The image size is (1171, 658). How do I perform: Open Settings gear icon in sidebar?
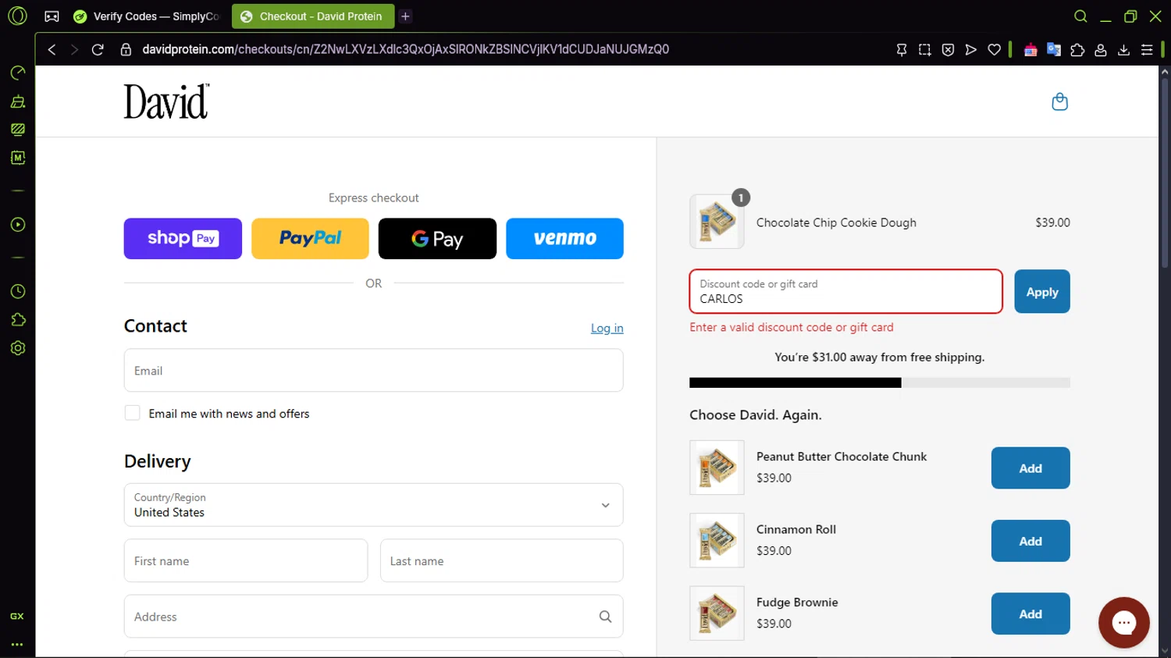click(17, 348)
